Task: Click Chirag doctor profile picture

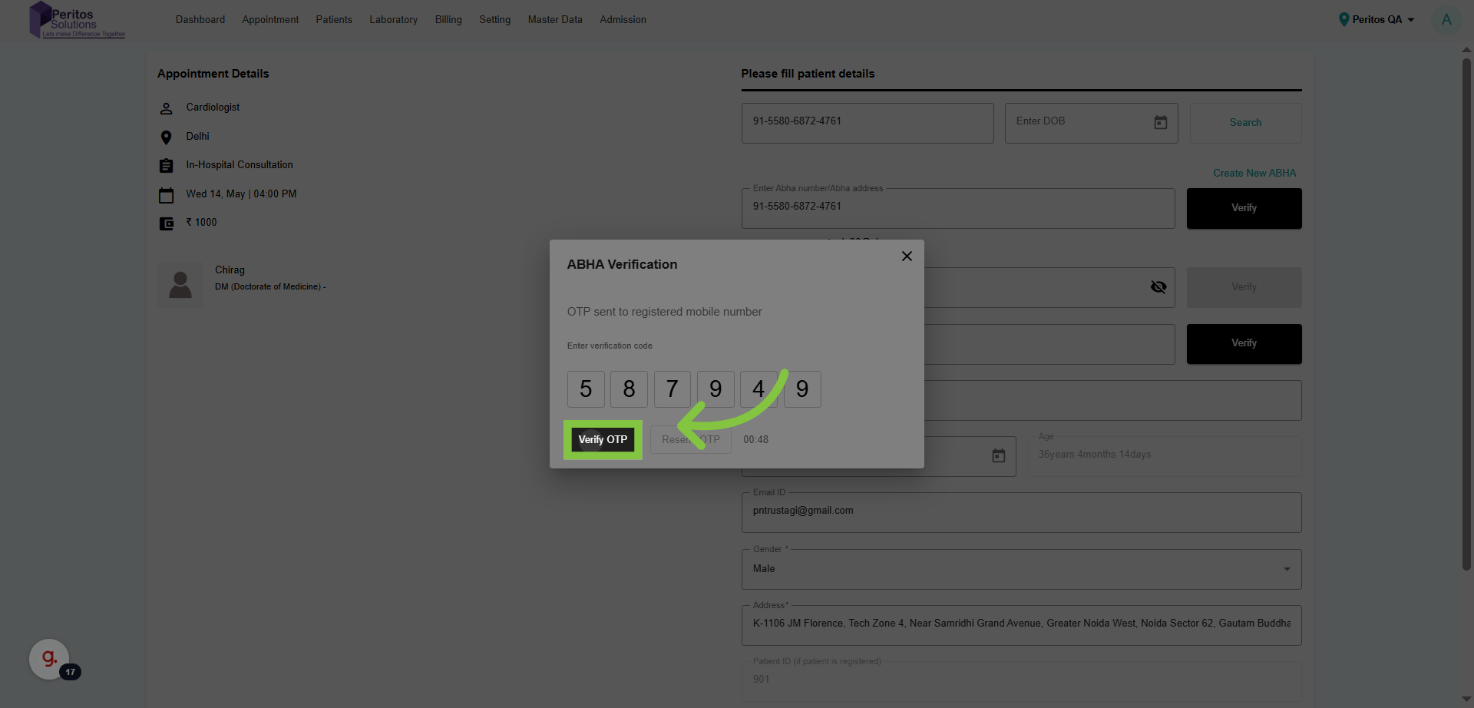Action: (180, 285)
